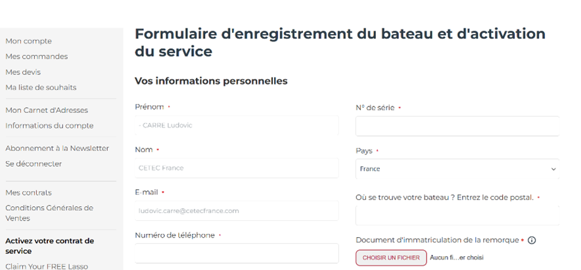Focus the Numéro de téléphone field
The image size is (581, 270).
(237, 253)
